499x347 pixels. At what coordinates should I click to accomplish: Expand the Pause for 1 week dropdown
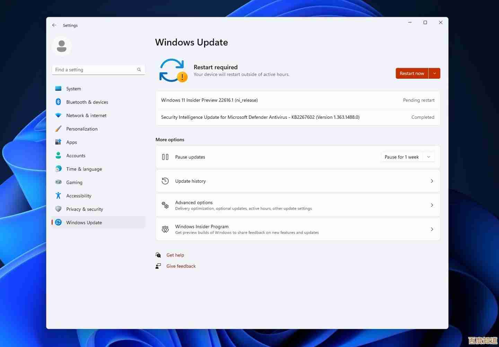click(x=429, y=157)
